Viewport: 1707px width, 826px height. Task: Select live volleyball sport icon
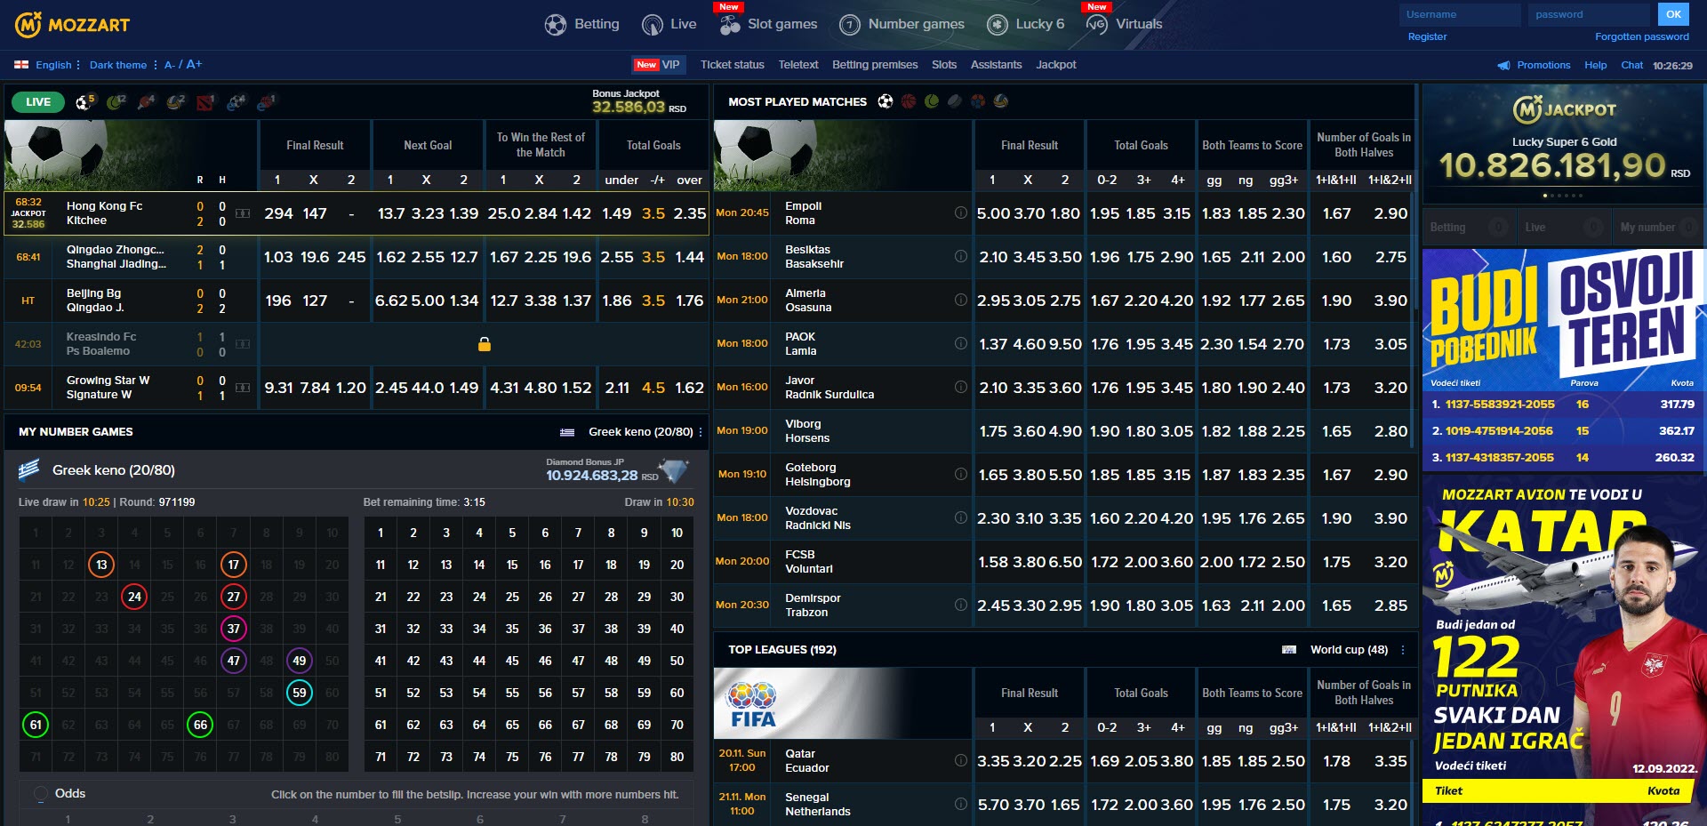point(176,102)
